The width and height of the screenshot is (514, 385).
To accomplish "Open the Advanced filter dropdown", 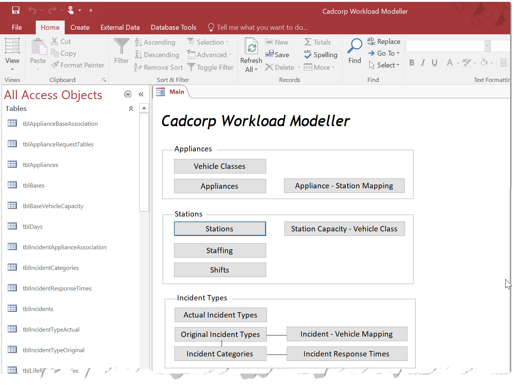I will coord(209,55).
